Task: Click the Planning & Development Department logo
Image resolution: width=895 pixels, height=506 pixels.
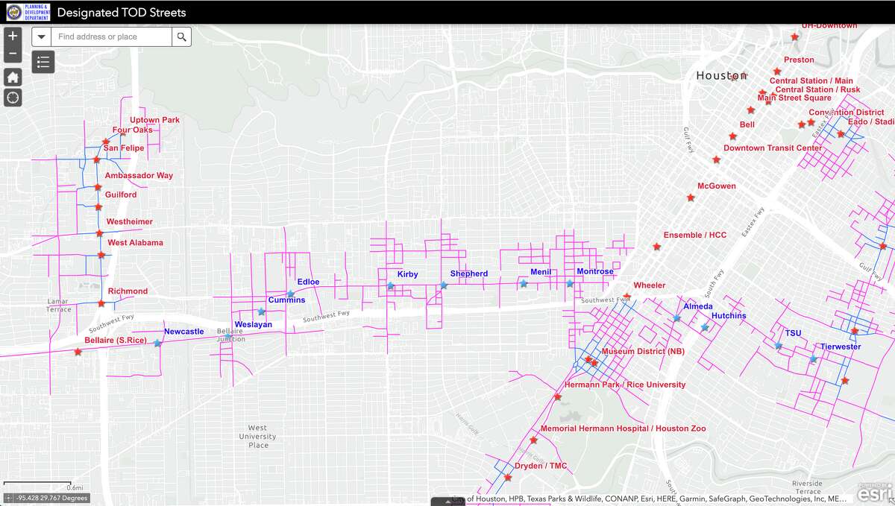Action: (x=30, y=12)
